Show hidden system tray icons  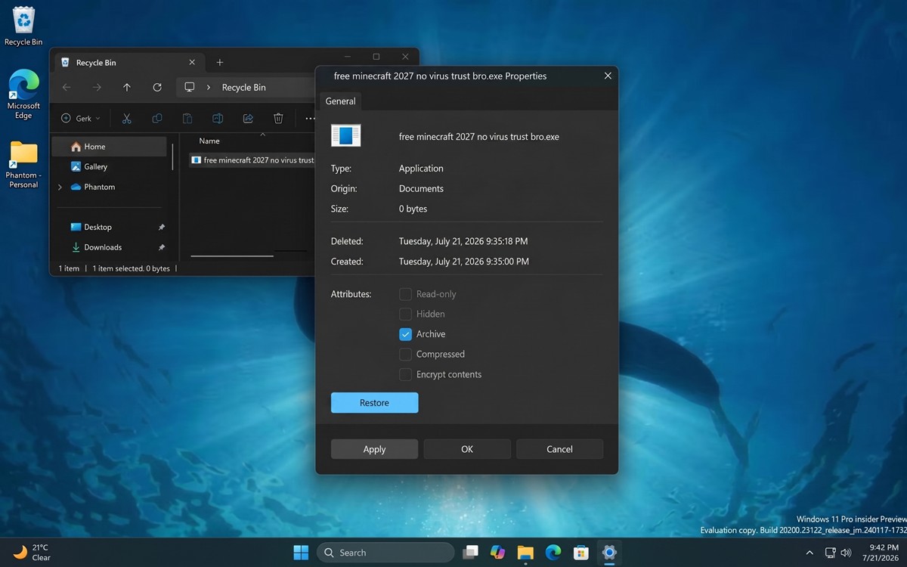click(x=809, y=553)
